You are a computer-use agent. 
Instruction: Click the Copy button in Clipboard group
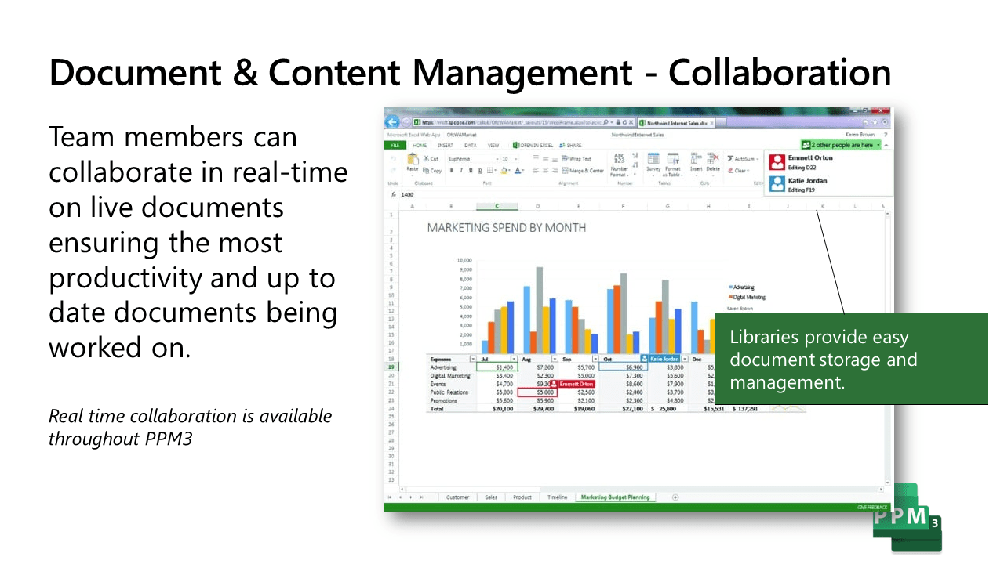pyautogui.click(x=432, y=170)
